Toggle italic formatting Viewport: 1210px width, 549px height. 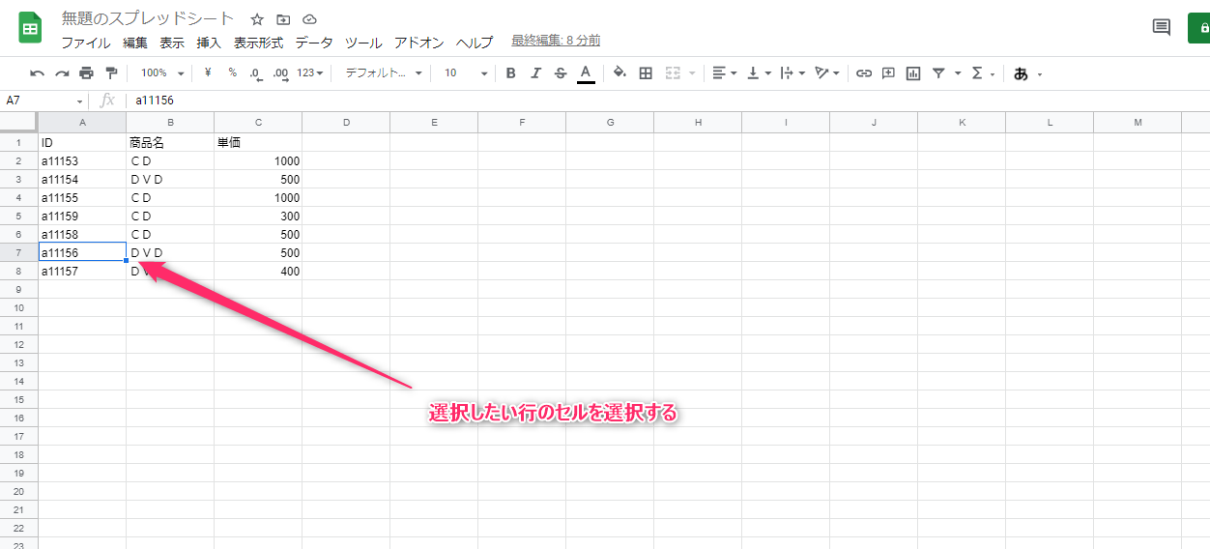(x=535, y=72)
